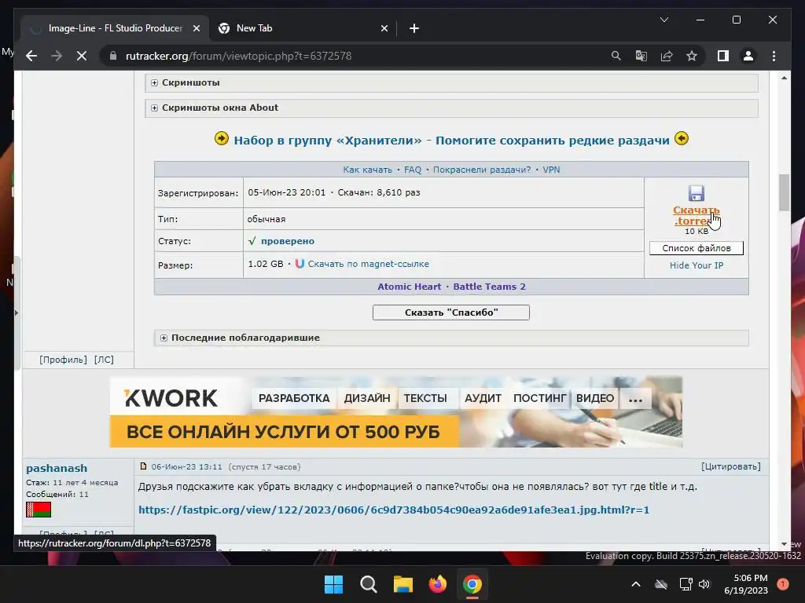Share this page via share icon

pos(667,56)
